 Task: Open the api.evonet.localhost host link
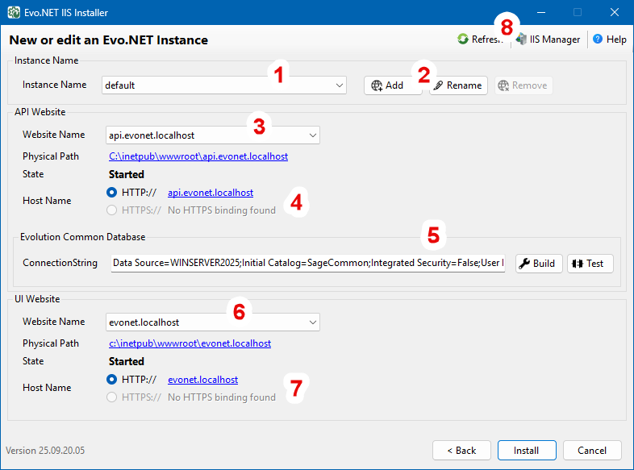point(210,193)
